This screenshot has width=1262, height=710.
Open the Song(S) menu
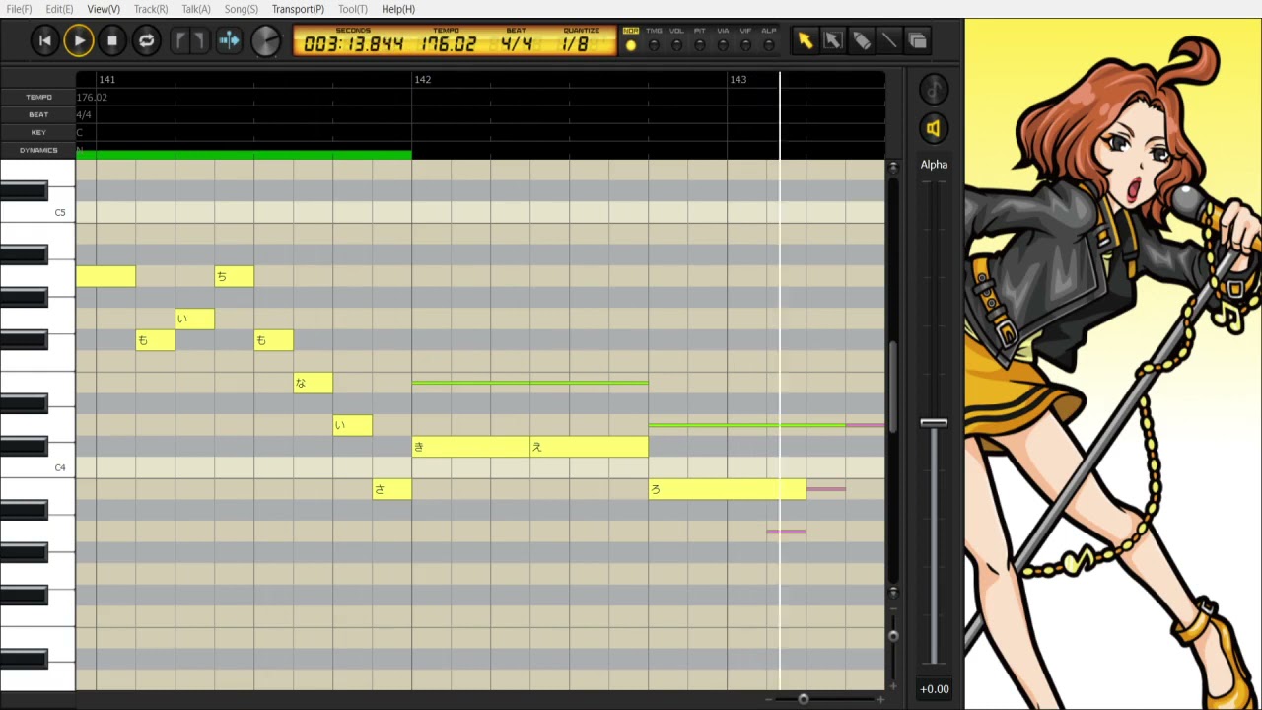click(x=242, y=9)
